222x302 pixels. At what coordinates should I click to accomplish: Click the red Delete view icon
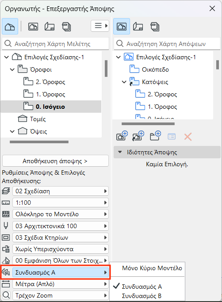tap(188, 137)
